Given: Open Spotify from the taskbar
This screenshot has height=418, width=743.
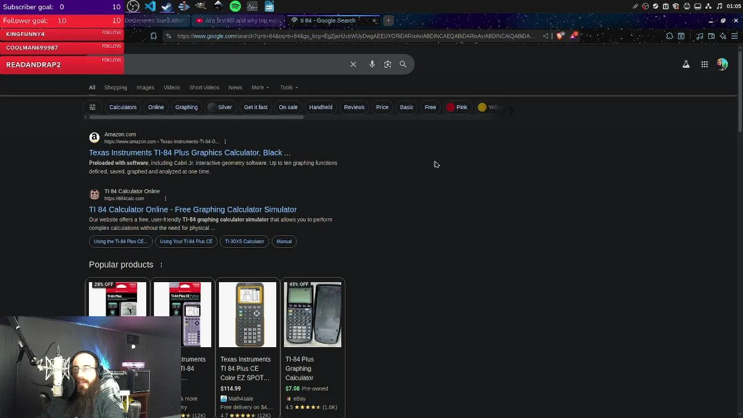Looking at the screenshot, I should click(x=235, y=6).
